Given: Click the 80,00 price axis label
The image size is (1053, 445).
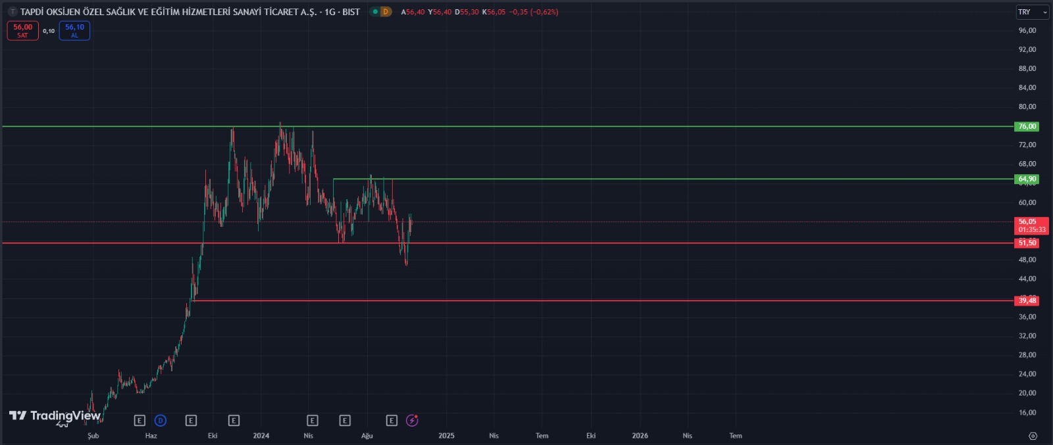Looking at the screenshot, I should tap(1027, 106).
